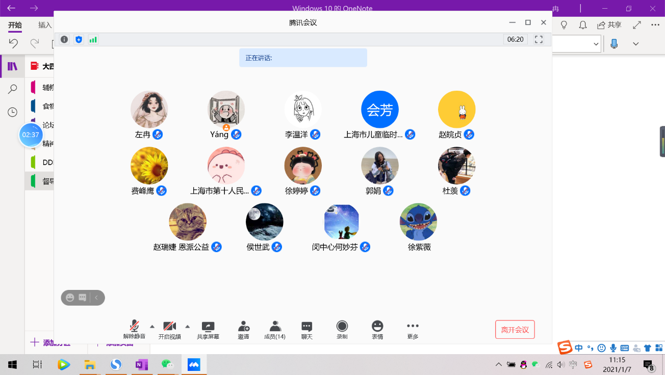Switch to OneNote 插入 tab
The width and height of the screenshot is (665, 375).
[x=45, y=25]
